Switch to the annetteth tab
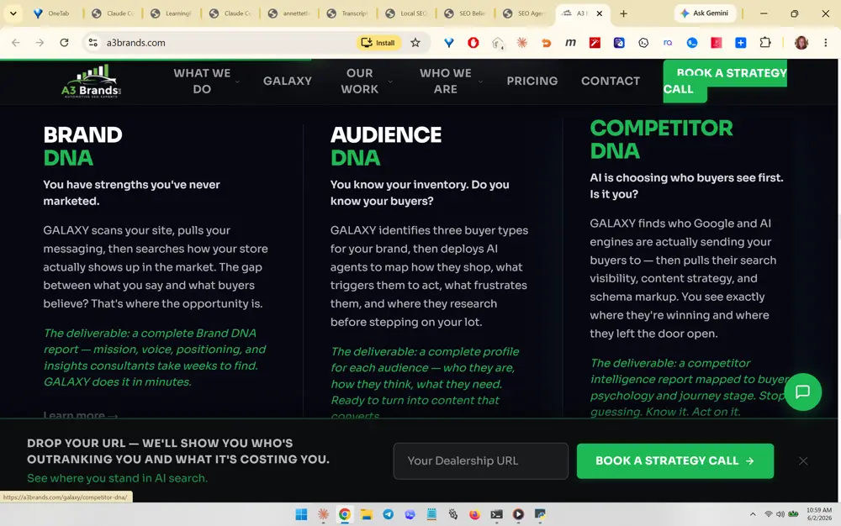Screen dimensions: 841x526 click(289, 13)
